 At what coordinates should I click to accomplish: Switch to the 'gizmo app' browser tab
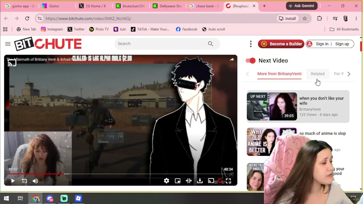pos(20,6)
